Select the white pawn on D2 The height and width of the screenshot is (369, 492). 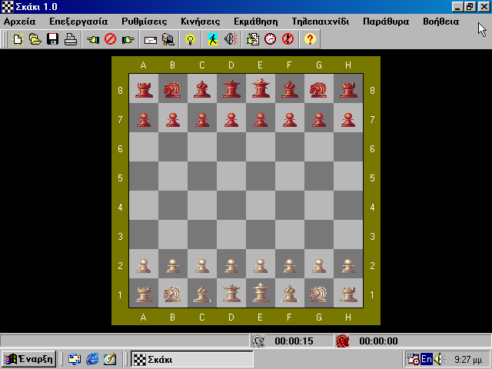pos(231,265)
